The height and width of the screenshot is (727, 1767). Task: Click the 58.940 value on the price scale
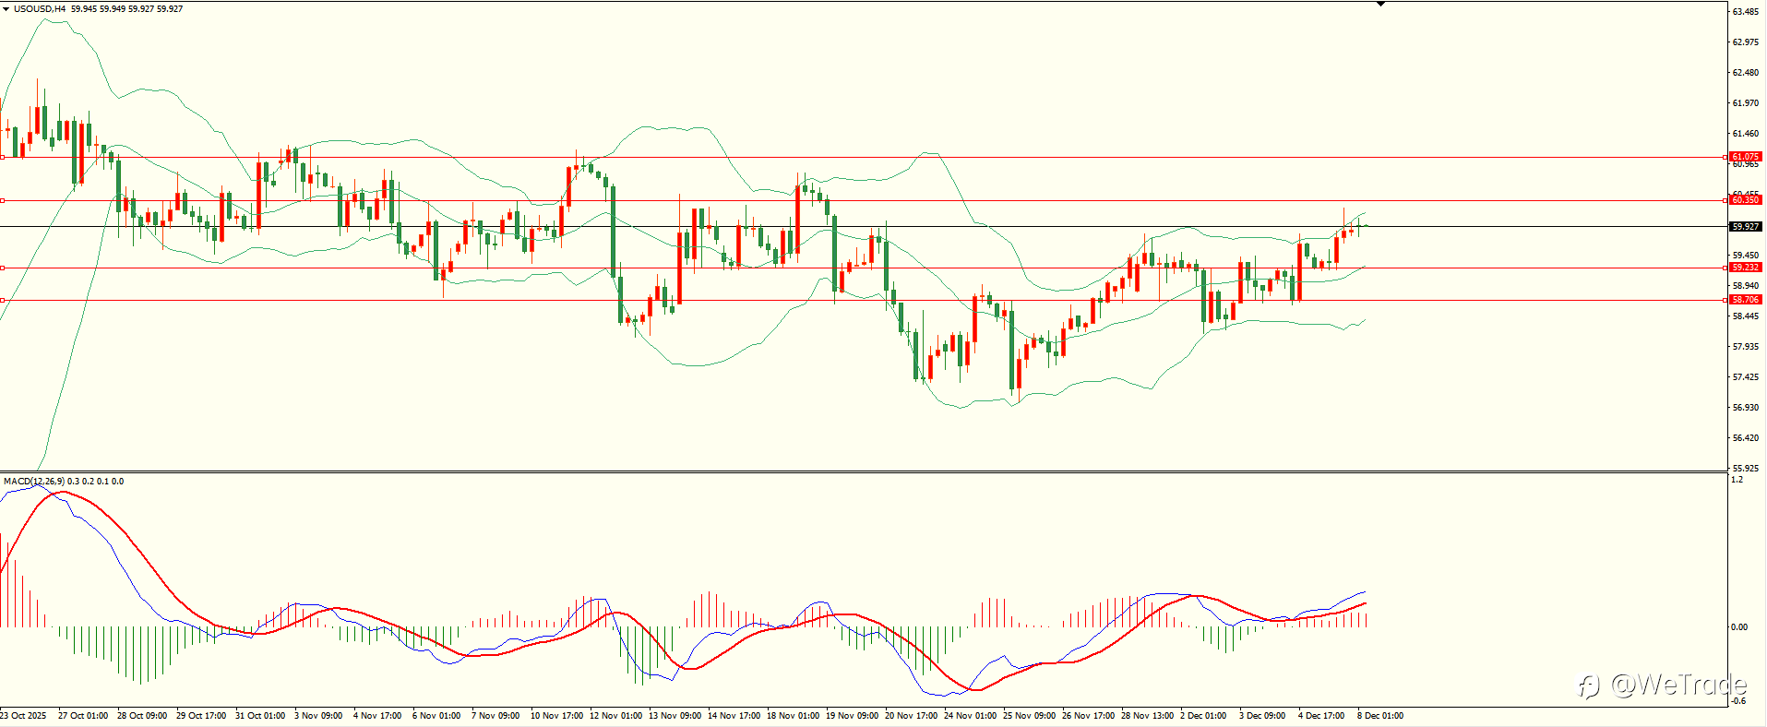pyautogui.click(x=1746, y=286)
